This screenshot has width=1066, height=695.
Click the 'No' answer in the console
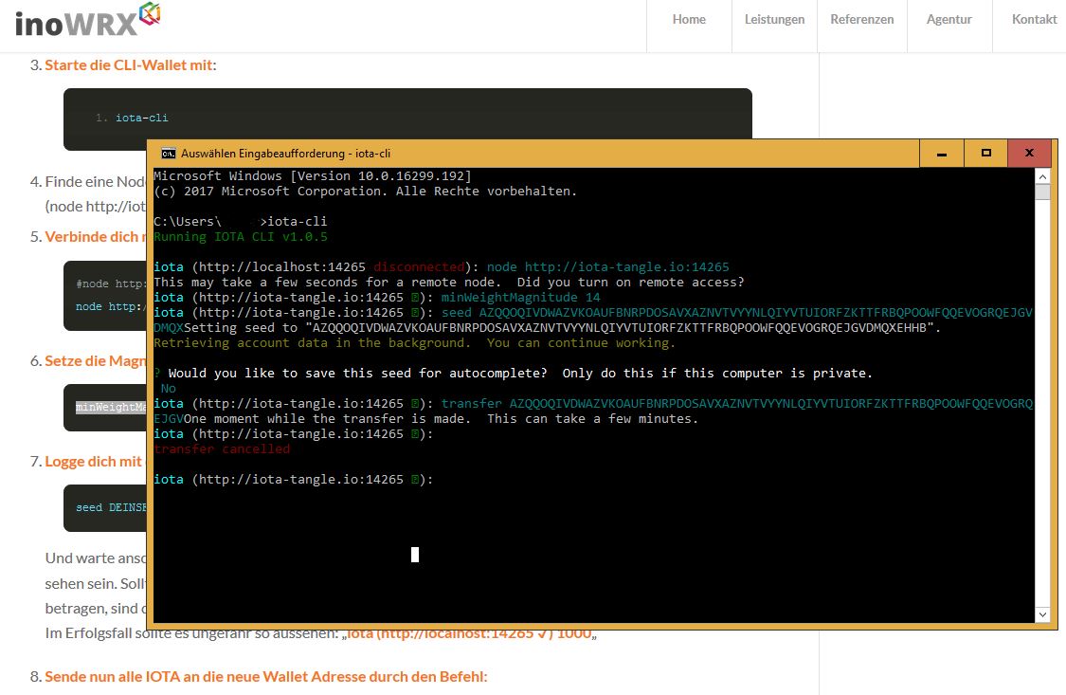coord(169,389)
